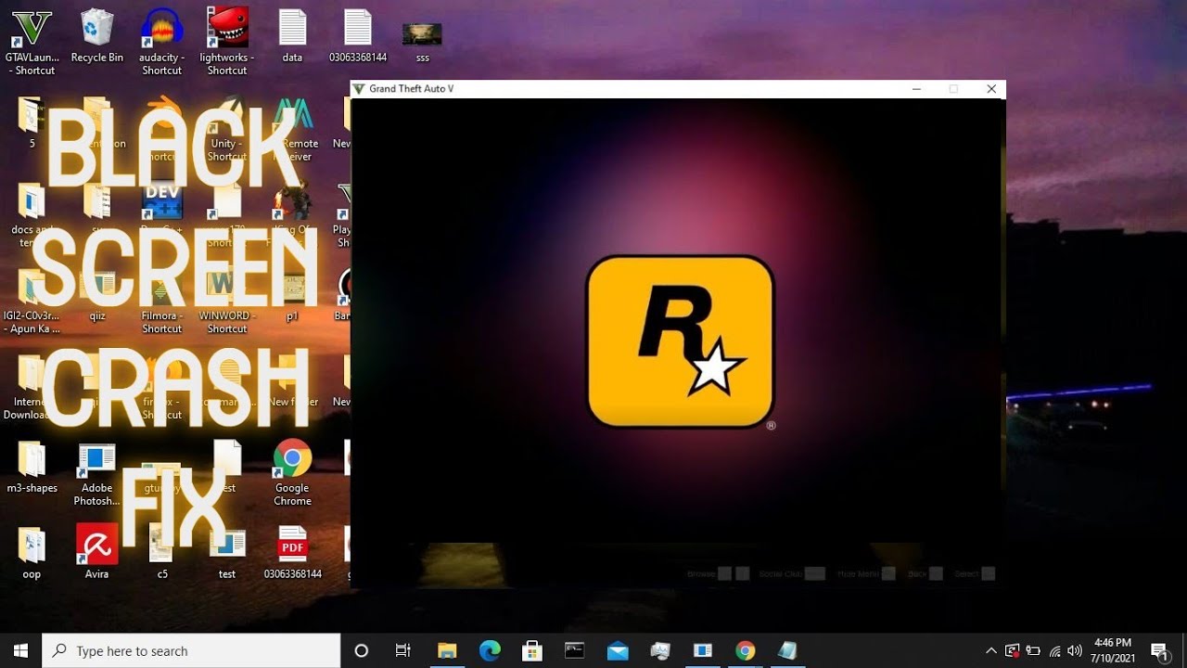Minimize the Grand Theft Auto V window

coord(916,89)
